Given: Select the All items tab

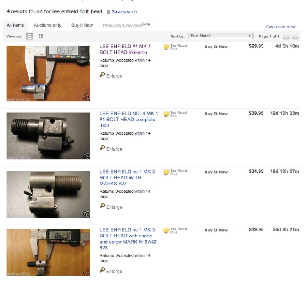Looking at the screenshot, I should [x=15, y=26].
